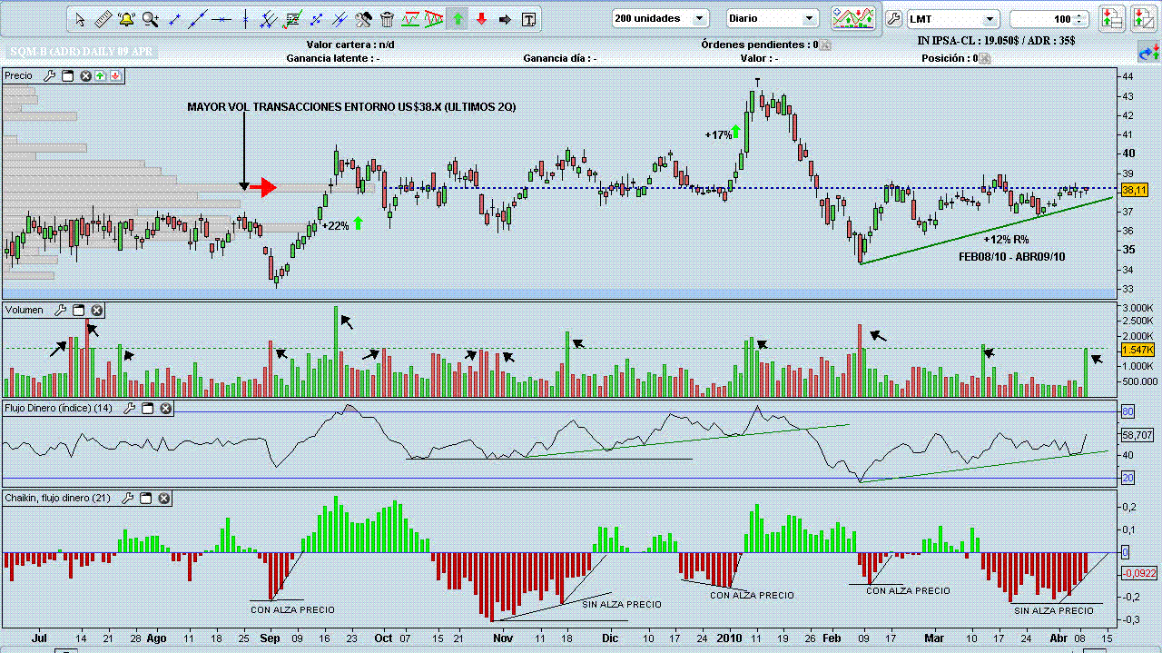Maximize the Flujo Dinero (índice) panel
The width and height of the screenshot is (1162, 653).
[148, 409]
